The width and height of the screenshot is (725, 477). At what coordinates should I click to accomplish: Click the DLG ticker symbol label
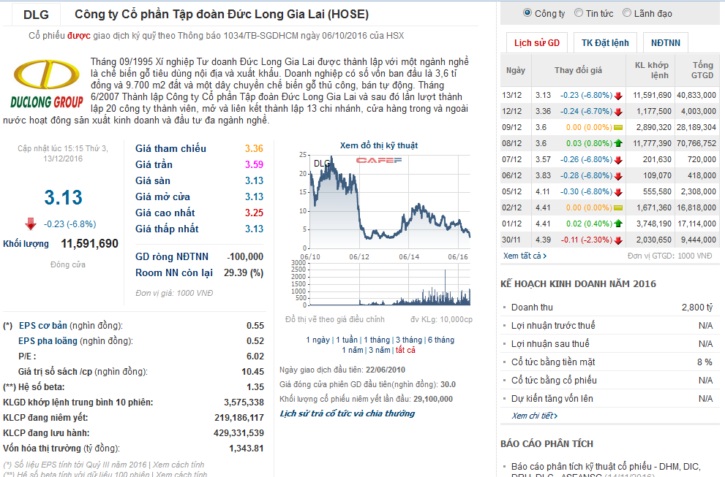pos(36,15)
